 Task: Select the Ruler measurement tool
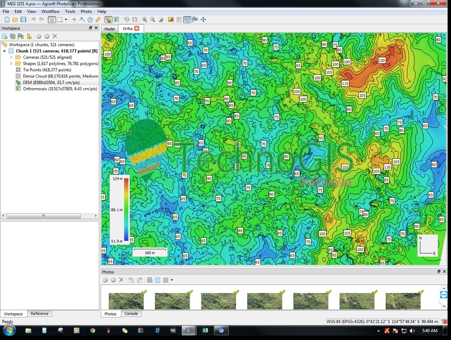(x=98, y=20)
